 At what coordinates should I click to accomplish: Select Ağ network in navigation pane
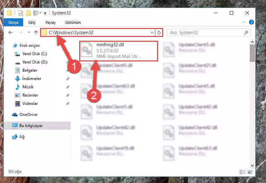point(18,137)
